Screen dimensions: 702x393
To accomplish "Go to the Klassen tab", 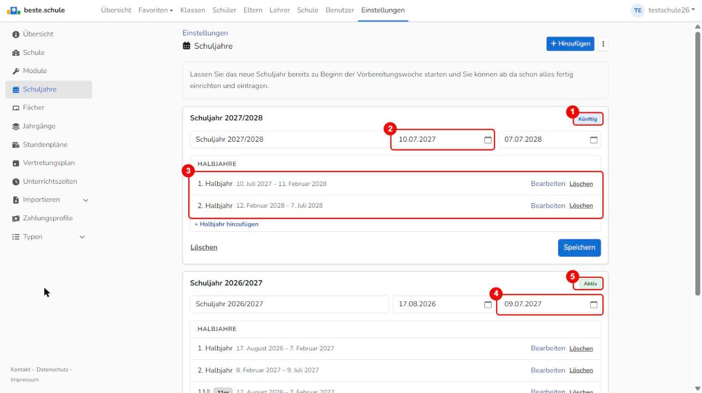I will tap(193, 10).
